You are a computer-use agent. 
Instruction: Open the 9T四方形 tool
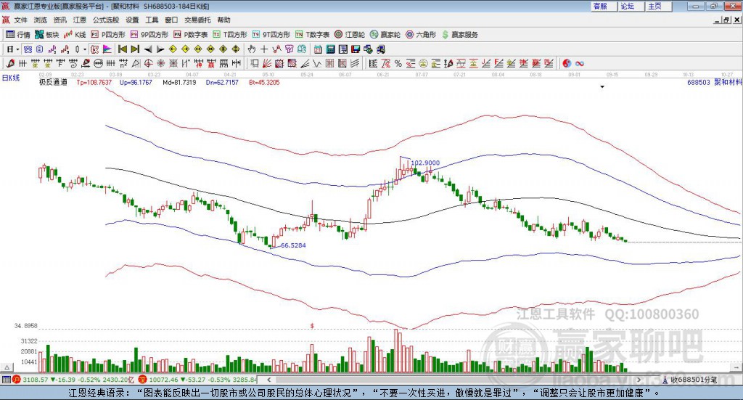pos(271,35)
